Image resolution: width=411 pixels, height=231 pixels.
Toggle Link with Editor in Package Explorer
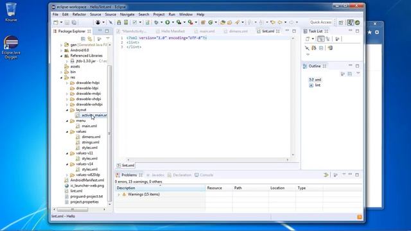click(90, 39)
